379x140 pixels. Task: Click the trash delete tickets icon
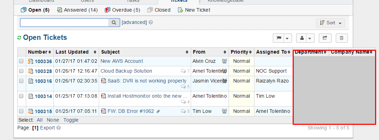341,38
